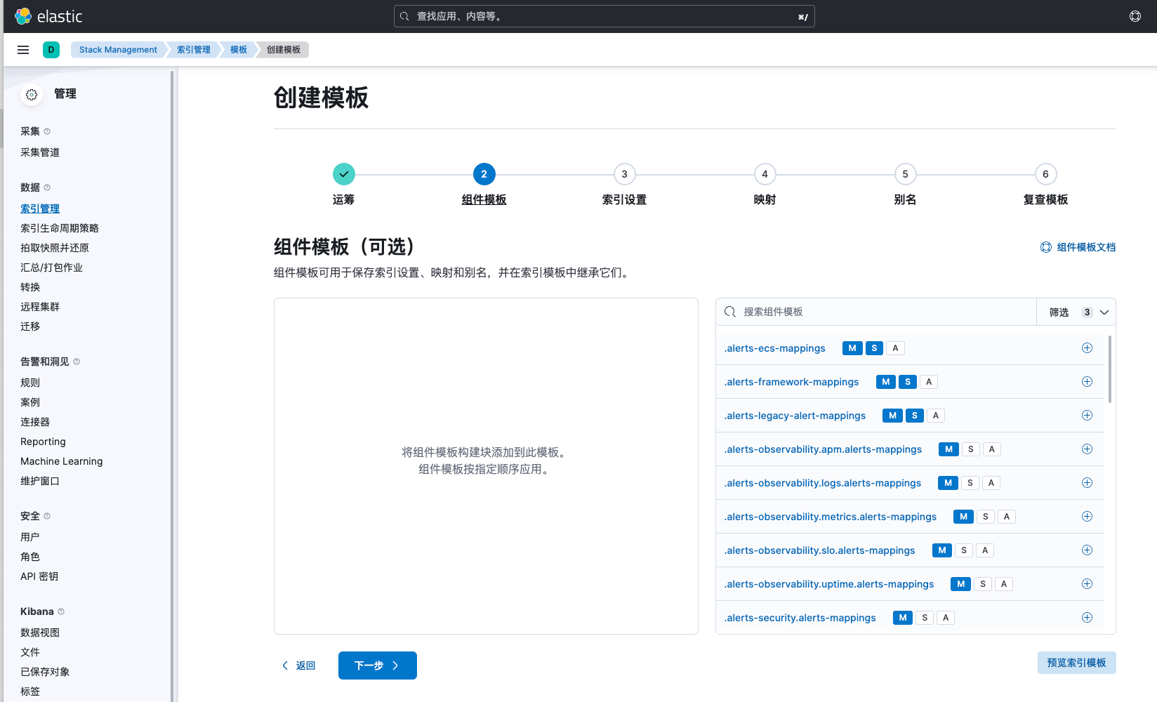Open Machine Learning in sidebar
Image resolution: width=1157 pixels, height=702 pixels.
click(x=62, y=461)
